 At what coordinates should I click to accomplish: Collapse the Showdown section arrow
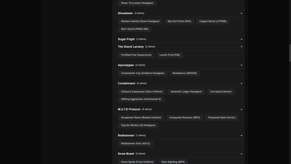pos(241,13)
